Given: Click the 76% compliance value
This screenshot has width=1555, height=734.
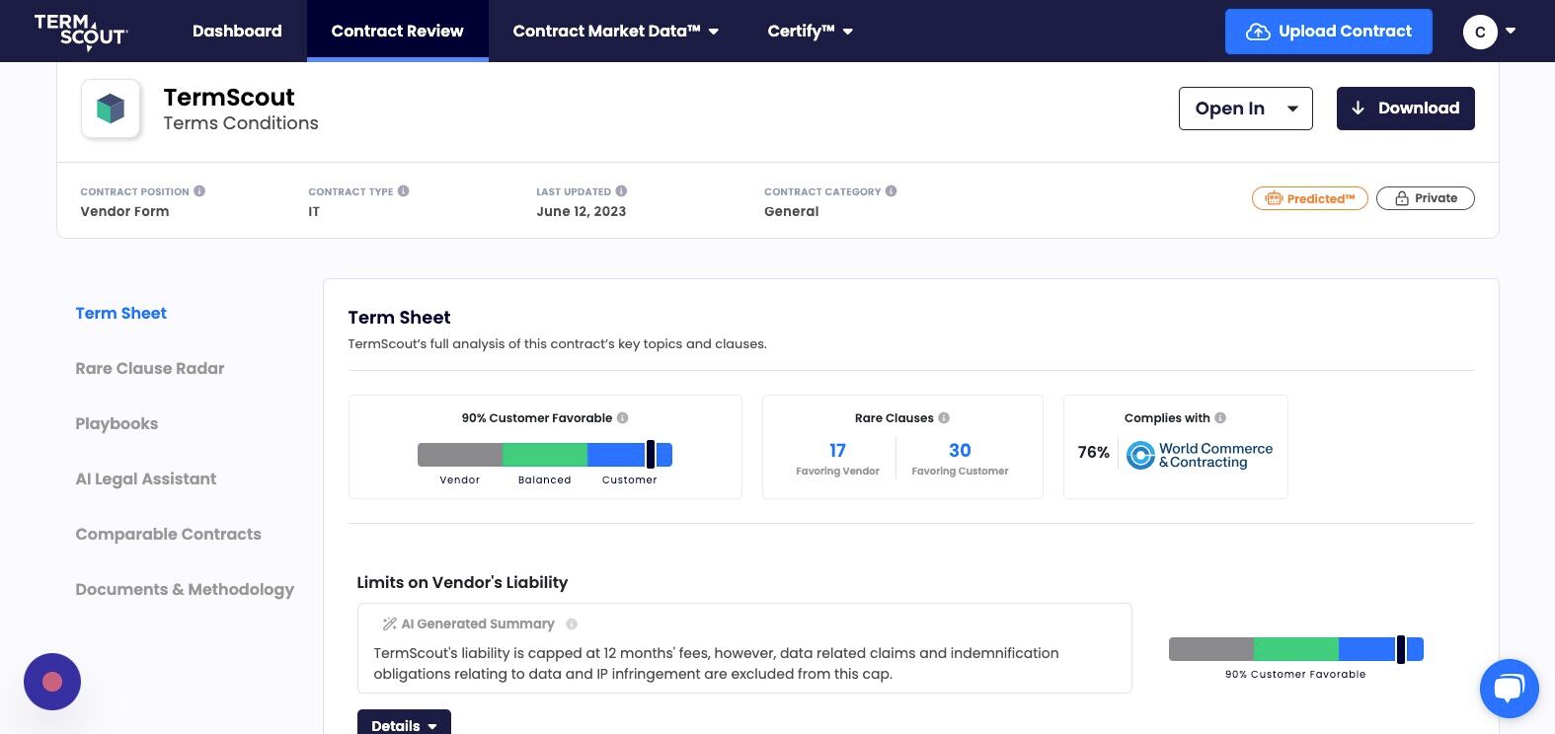Looking at the screenshot, I should (1093, 453).
